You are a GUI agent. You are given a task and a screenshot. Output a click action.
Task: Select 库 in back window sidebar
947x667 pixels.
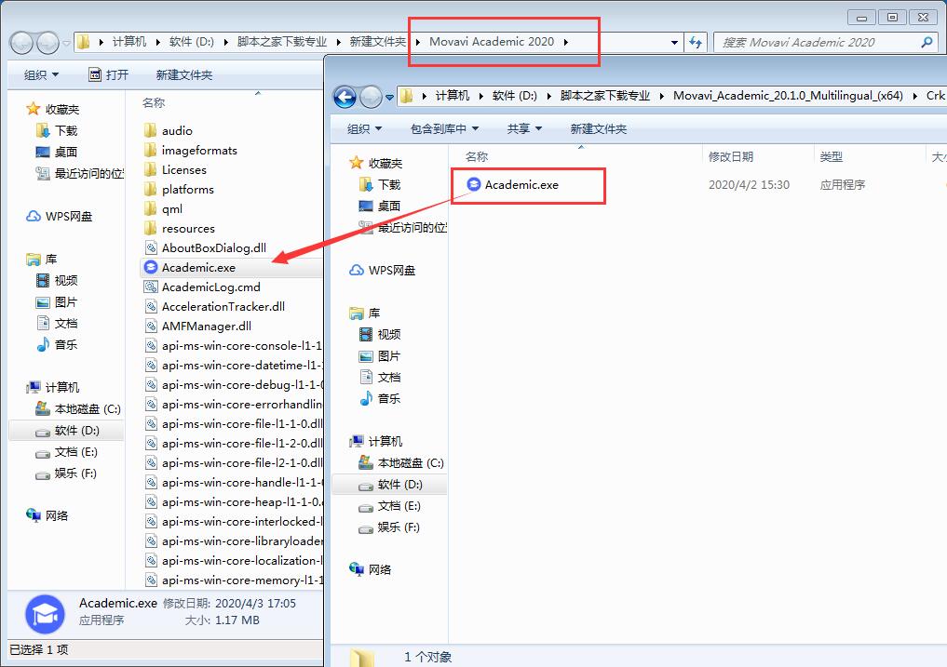[42, 259]
